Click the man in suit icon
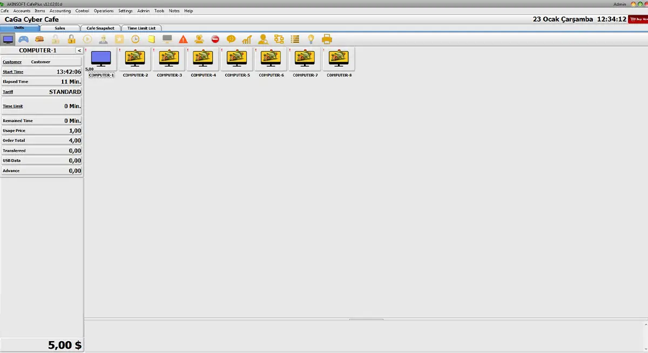 click(103, 39)
